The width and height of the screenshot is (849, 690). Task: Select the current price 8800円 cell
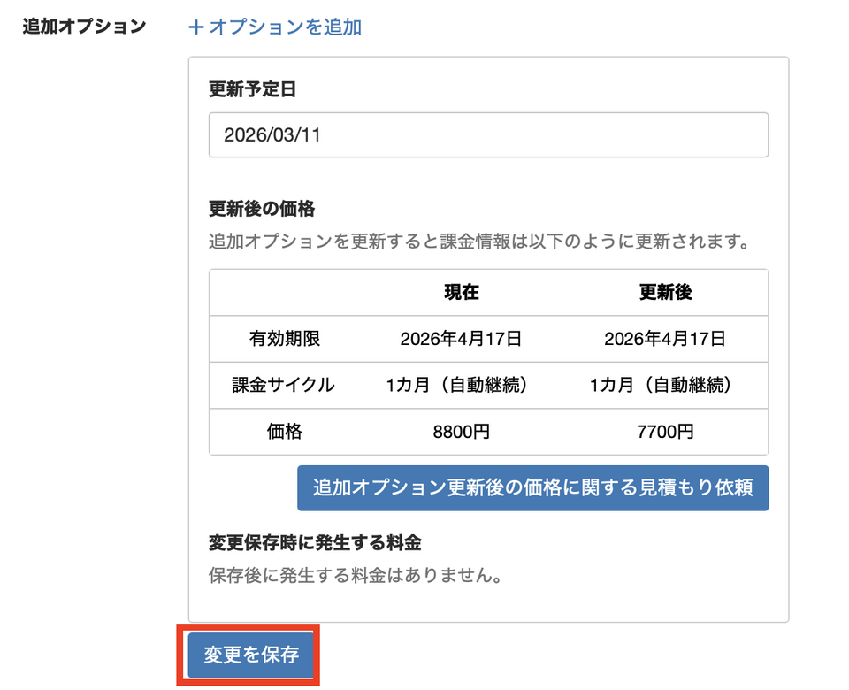pos(462,432)
